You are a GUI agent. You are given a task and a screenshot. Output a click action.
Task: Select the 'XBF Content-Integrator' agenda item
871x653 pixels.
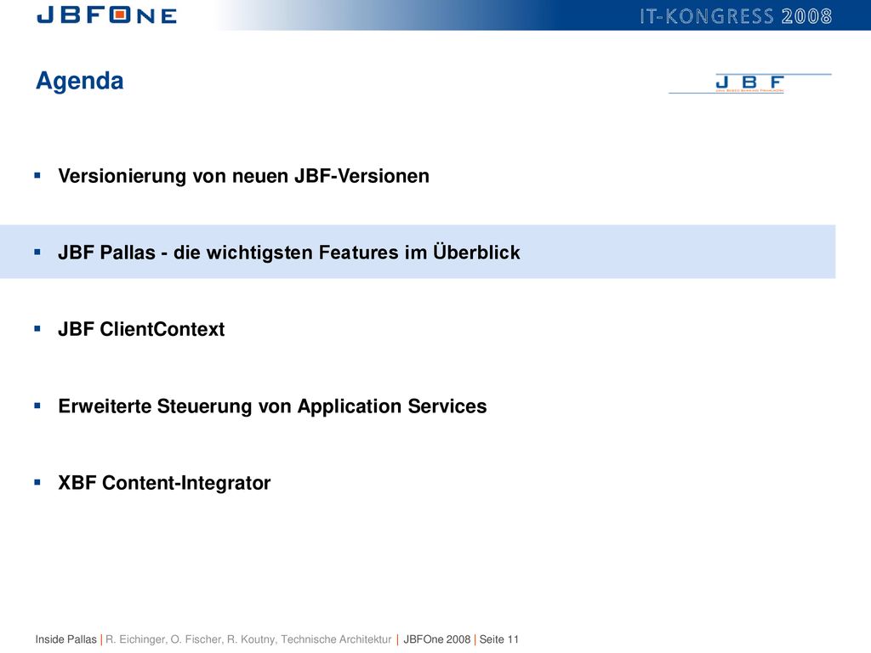pos(164,483)
